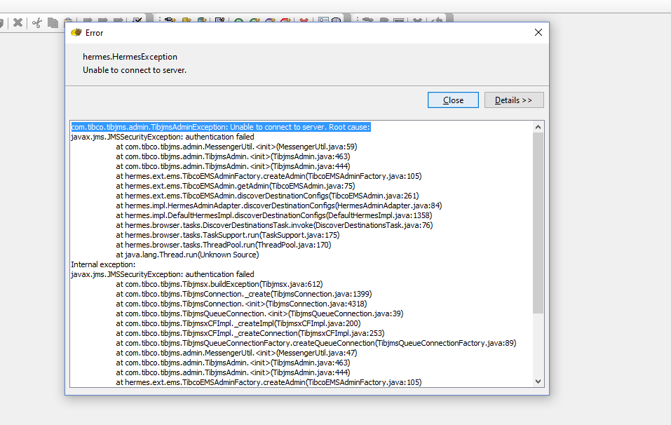Click the Hermes icon in the Error title bar
Image resolution: width=671 pixels, height=425 pixels.
[x=76, y=32]
